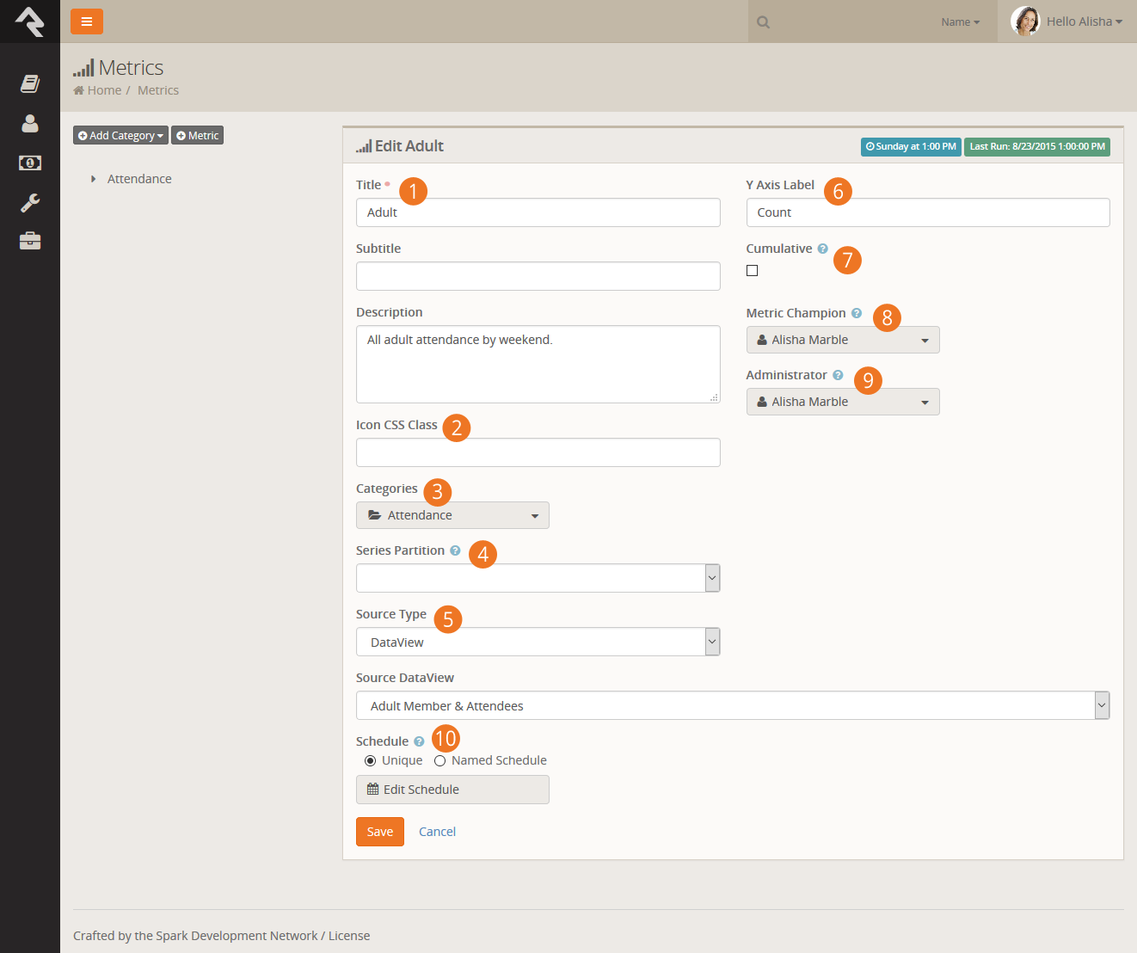The height and width of the screenshot is (953, 1137).
Task: Click the Series Partition help icon
Action: point(455,550)
